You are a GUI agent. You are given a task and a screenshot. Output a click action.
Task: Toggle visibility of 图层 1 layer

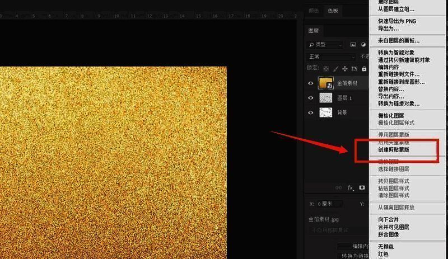(311, 98)
